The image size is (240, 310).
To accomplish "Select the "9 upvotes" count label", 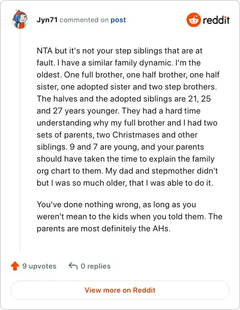I will [x=40, y=266].
